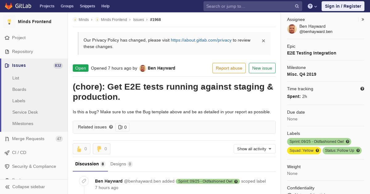The height and width of the screenshot is (194, 370).
Task: Click Sign in / Register
Action: pyautogui.click(x=343, y=6)
